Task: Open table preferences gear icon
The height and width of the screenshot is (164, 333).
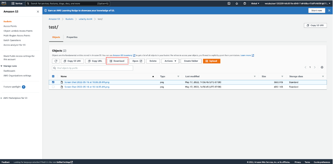Action: click(x=322, y=67)
